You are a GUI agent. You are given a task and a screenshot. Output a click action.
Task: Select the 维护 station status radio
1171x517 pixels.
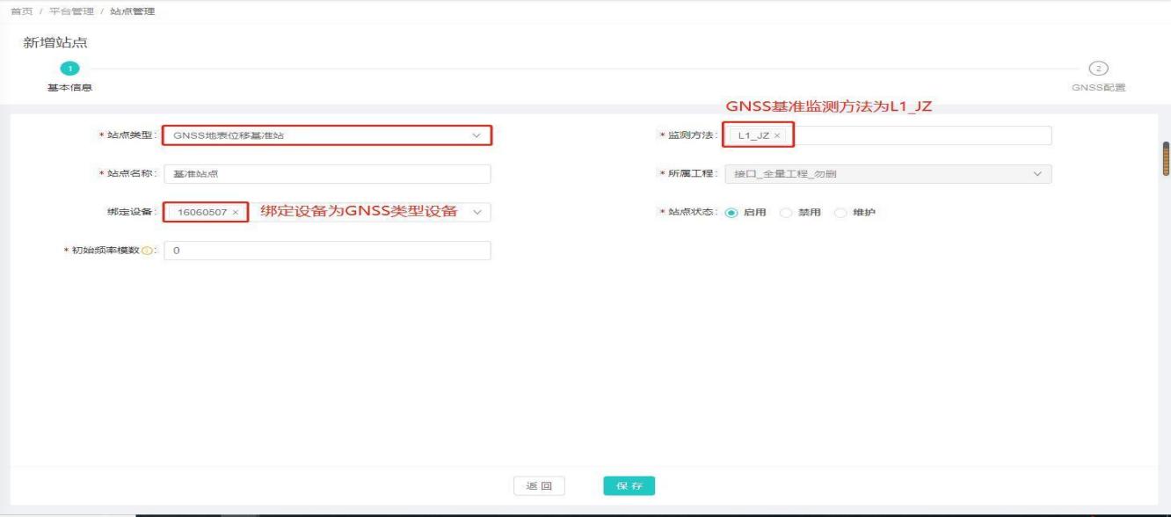(840, 213)
